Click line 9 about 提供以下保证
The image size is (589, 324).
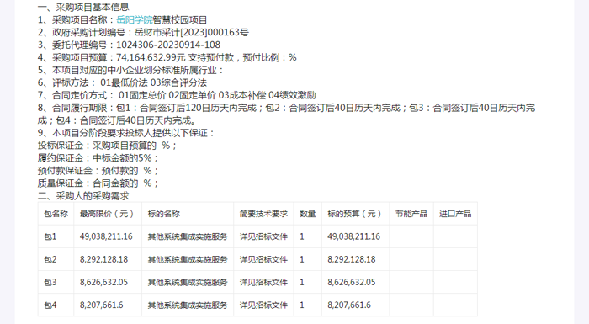point(126,133)
